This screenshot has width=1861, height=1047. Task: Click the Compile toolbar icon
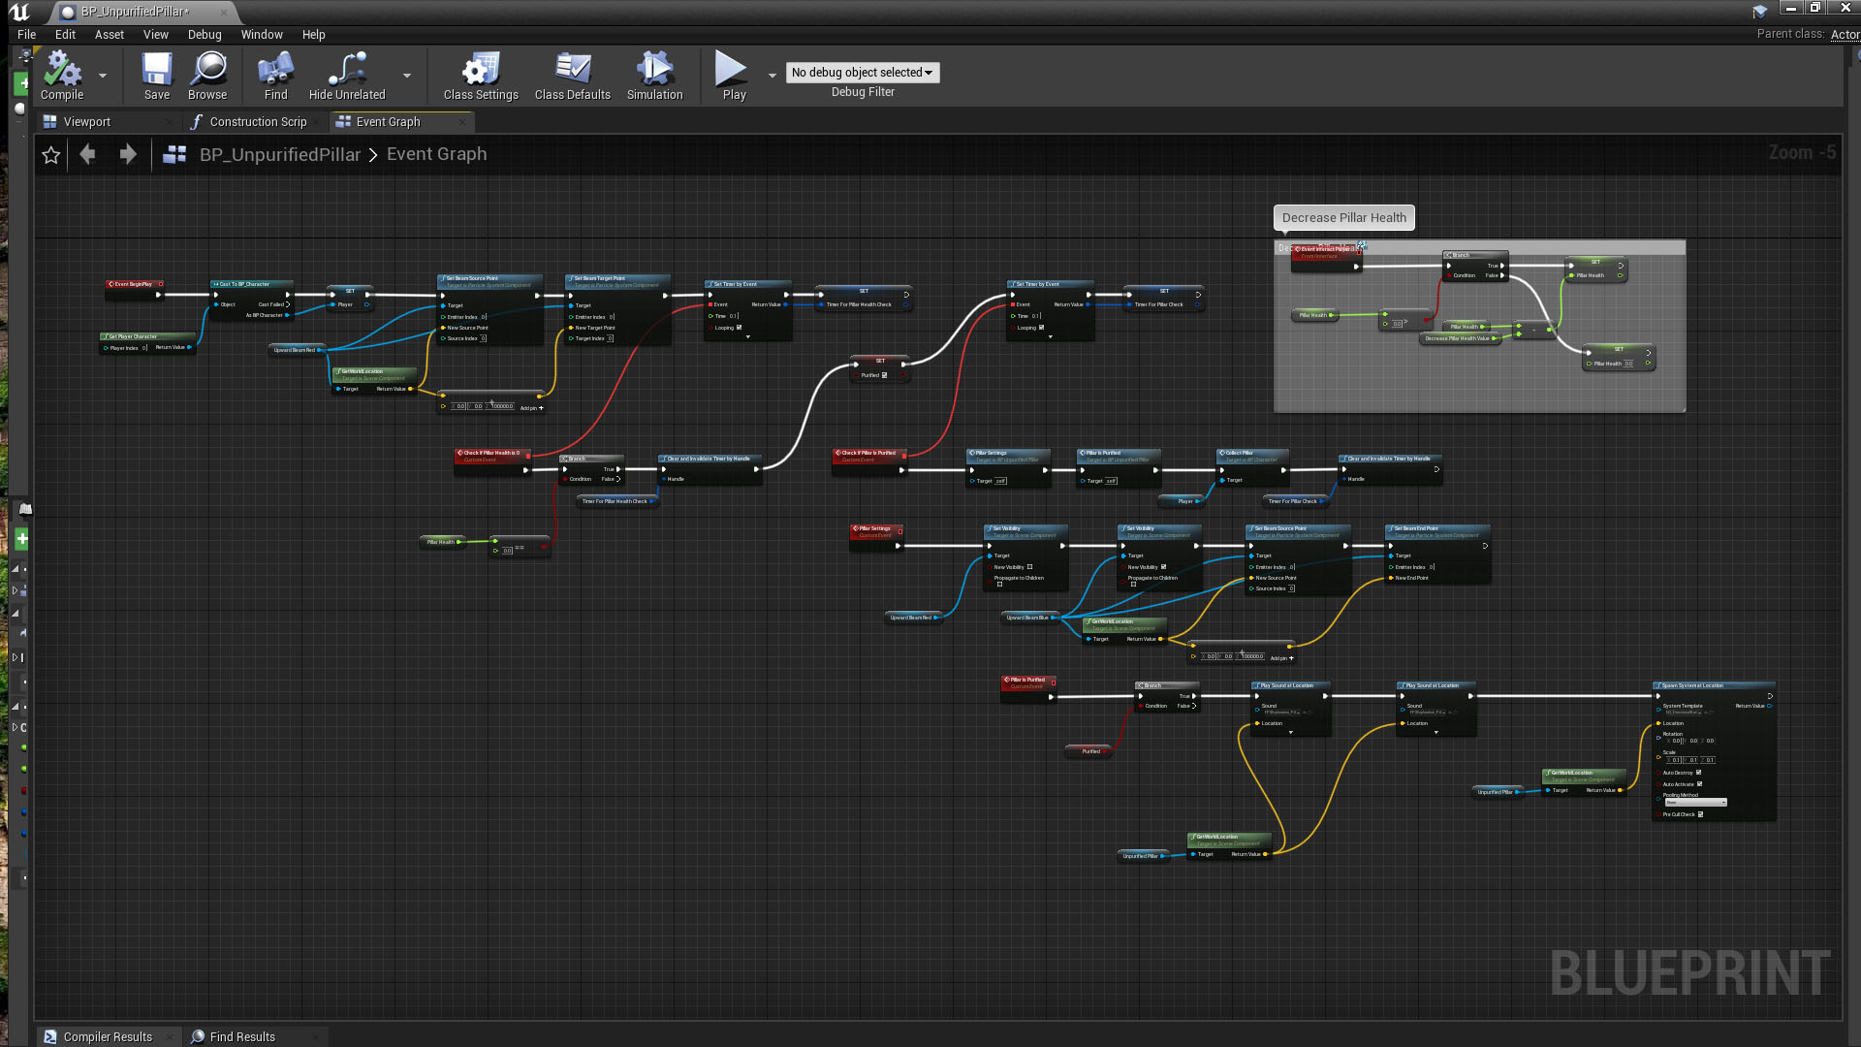coord(62,71)
